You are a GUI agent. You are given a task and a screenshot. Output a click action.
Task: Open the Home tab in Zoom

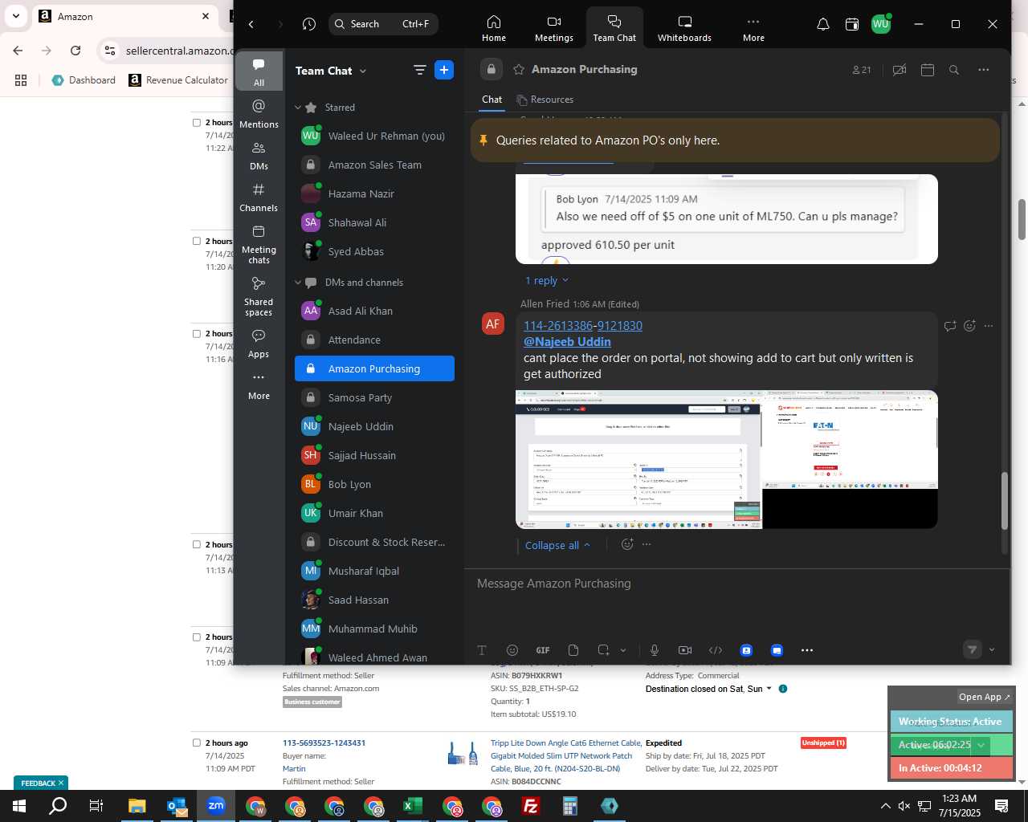(x=493, y=28)
